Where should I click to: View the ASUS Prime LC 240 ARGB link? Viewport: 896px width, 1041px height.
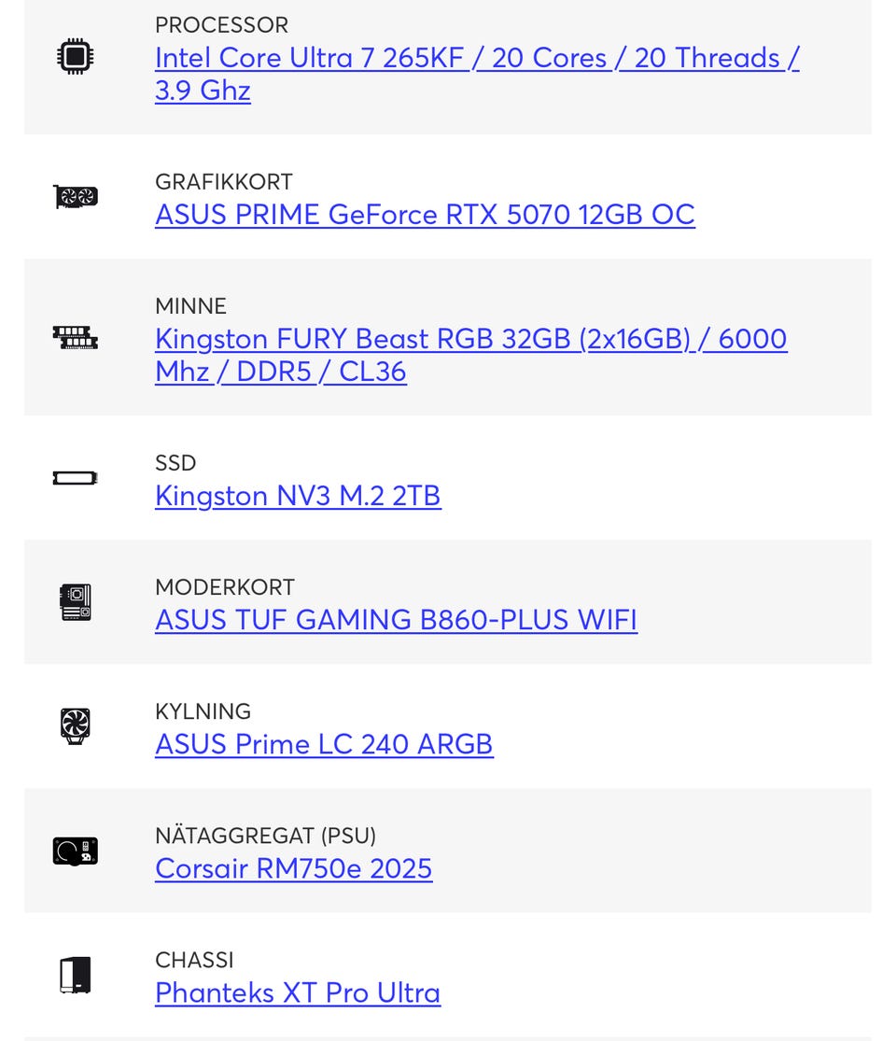(324, 744)
